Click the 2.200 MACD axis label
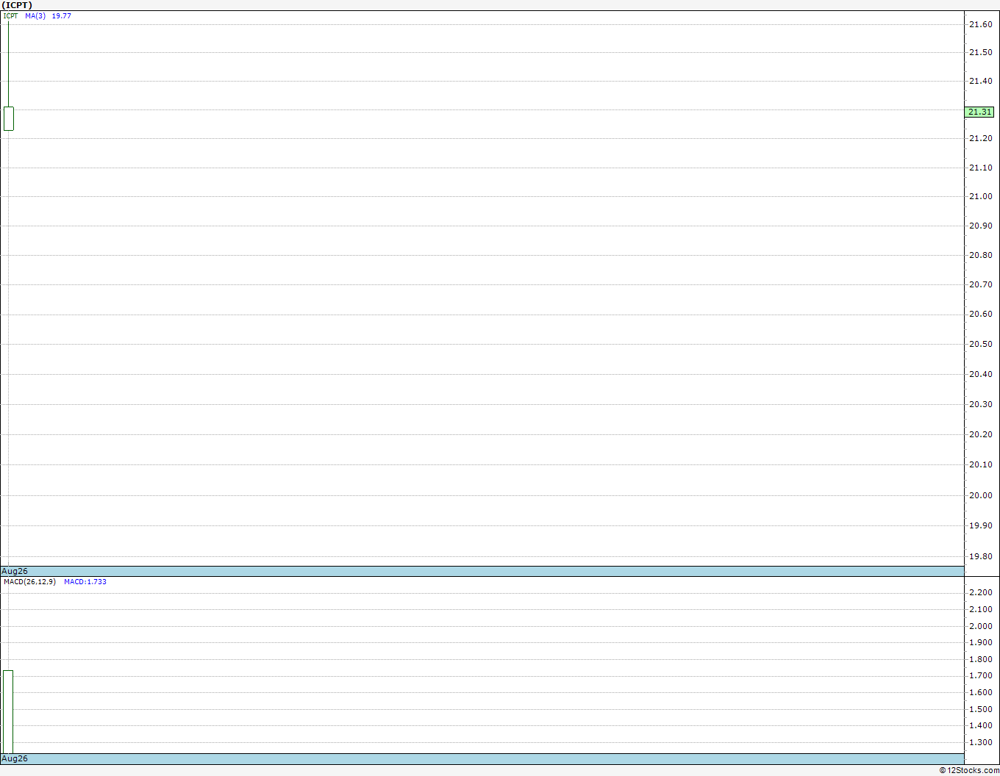 pos(980,592)
